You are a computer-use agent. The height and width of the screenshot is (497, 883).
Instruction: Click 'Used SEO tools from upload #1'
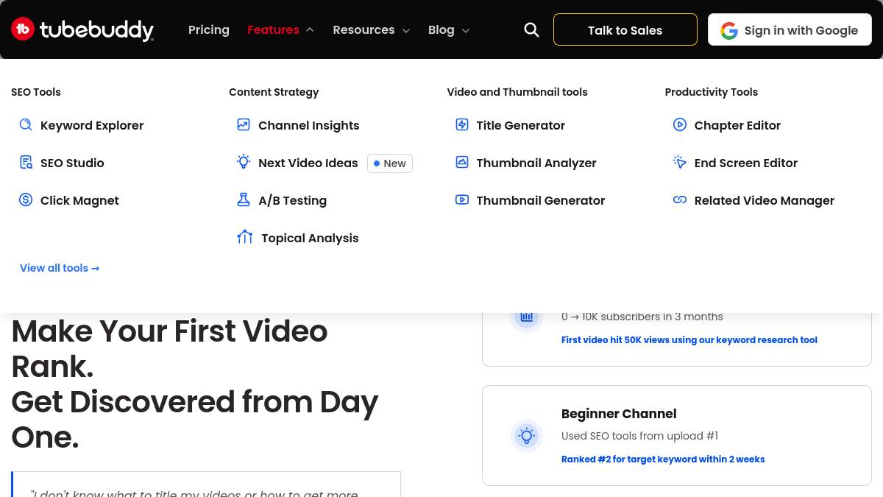tap(639, 436)
